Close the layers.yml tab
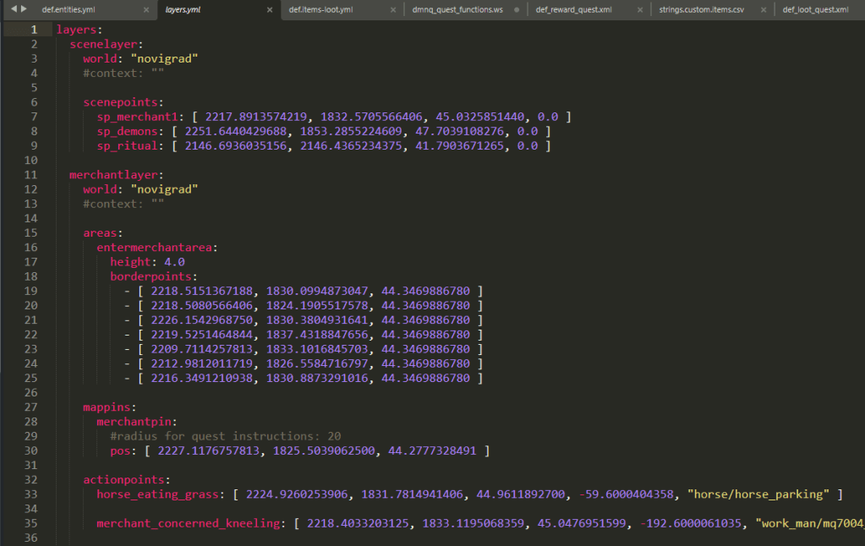 [x=269, y=10]
